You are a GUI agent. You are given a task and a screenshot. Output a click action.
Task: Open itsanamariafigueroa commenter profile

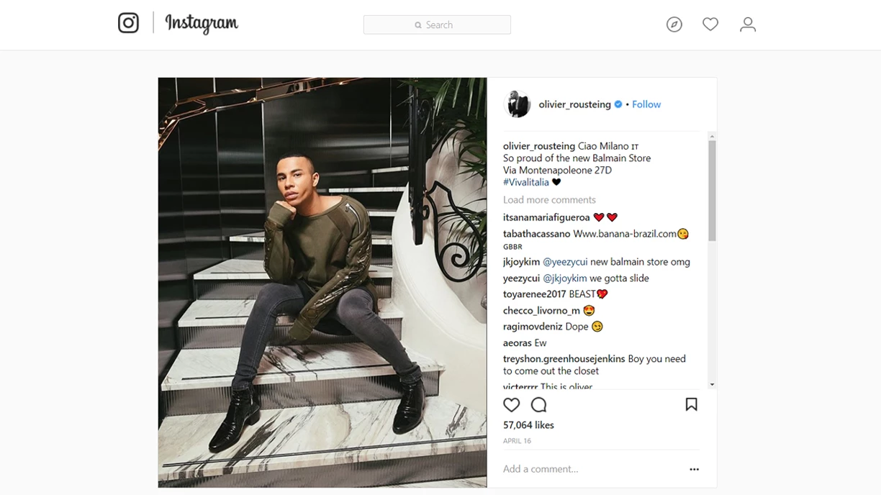(546, 217)
